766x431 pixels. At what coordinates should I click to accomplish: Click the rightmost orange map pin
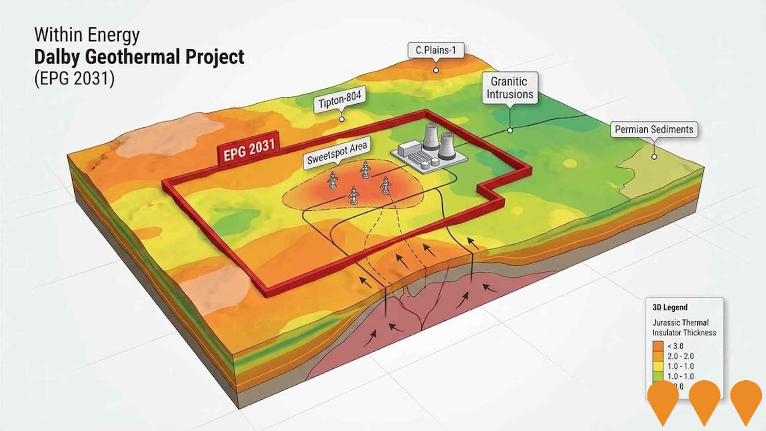coord(746,398)
